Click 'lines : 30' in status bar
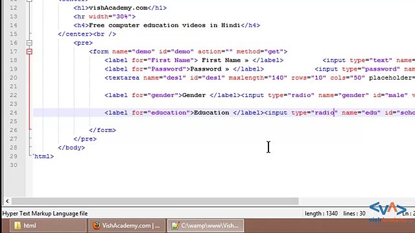 [354, 214]
